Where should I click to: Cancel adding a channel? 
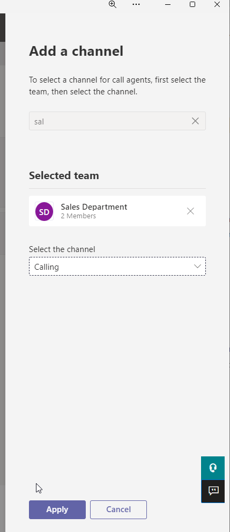(118, 509)
